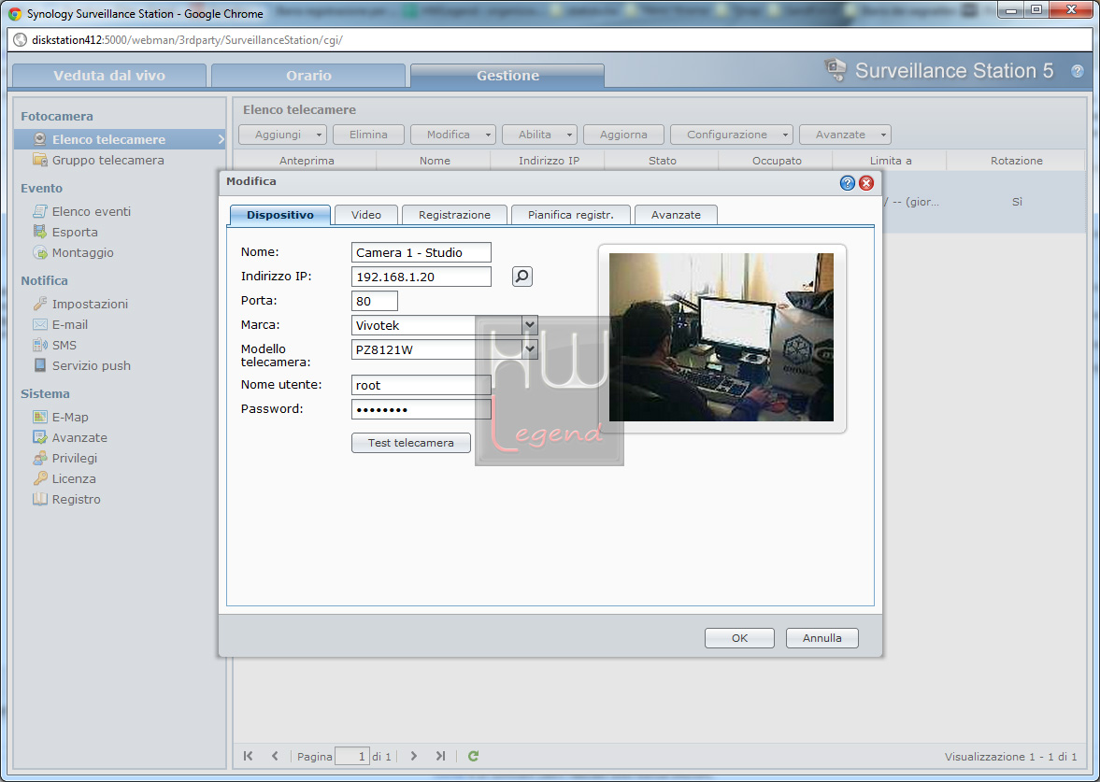The height and width of the screenshot is (782, 1100).
Task: Select the Pianifica registr. tab
Action: pyautogui.click(x=571, y=215)
